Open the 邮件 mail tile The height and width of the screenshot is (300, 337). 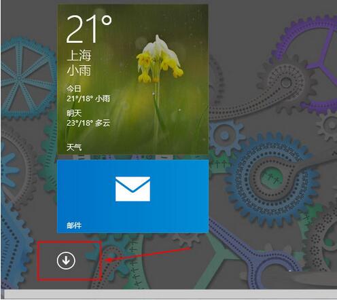pyautogui.click(x=132, y=196)
